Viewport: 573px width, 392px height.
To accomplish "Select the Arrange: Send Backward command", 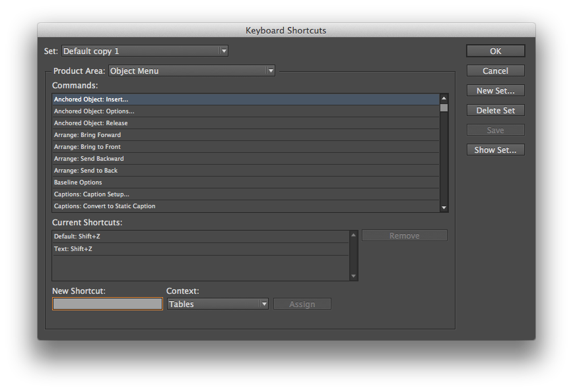I will (x=246, y=159).
